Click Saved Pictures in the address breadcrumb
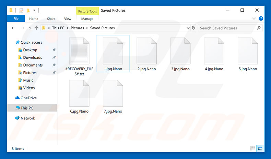The image size is (271, 159). 102,28
